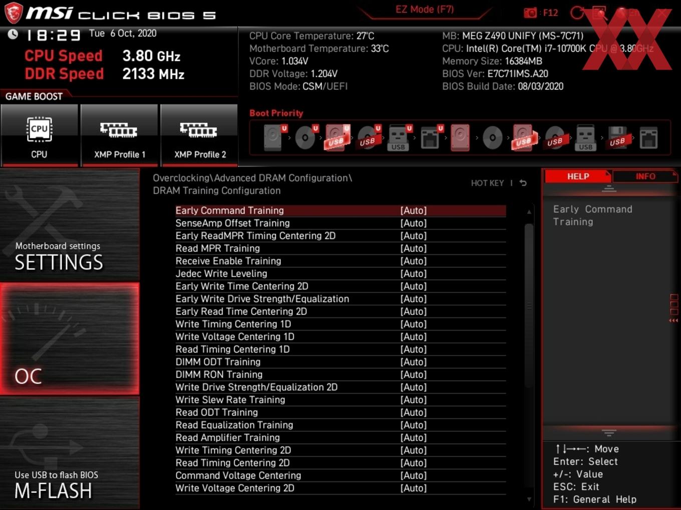The height and width of the screenshot is (510, 681).
Task: Select Write Drive Strength/Equalization 2D row
Action: (340, 387)
